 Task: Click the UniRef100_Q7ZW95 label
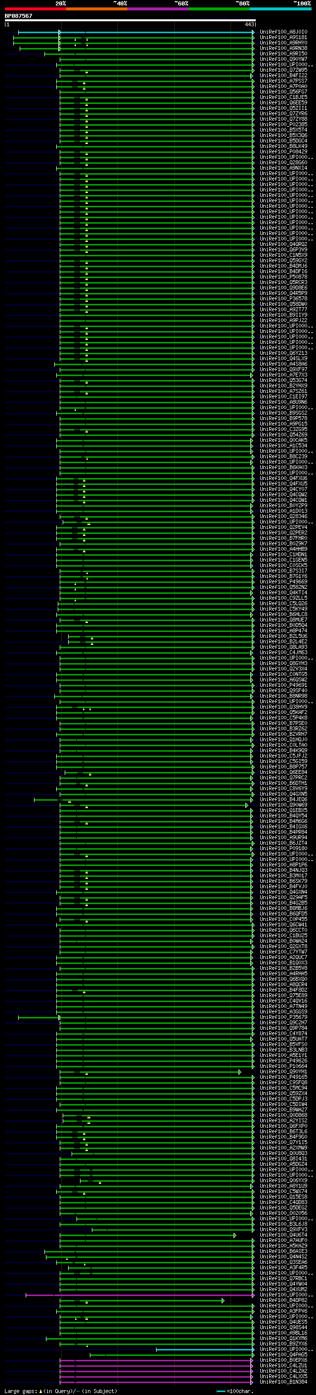click(x=283, y=70)
